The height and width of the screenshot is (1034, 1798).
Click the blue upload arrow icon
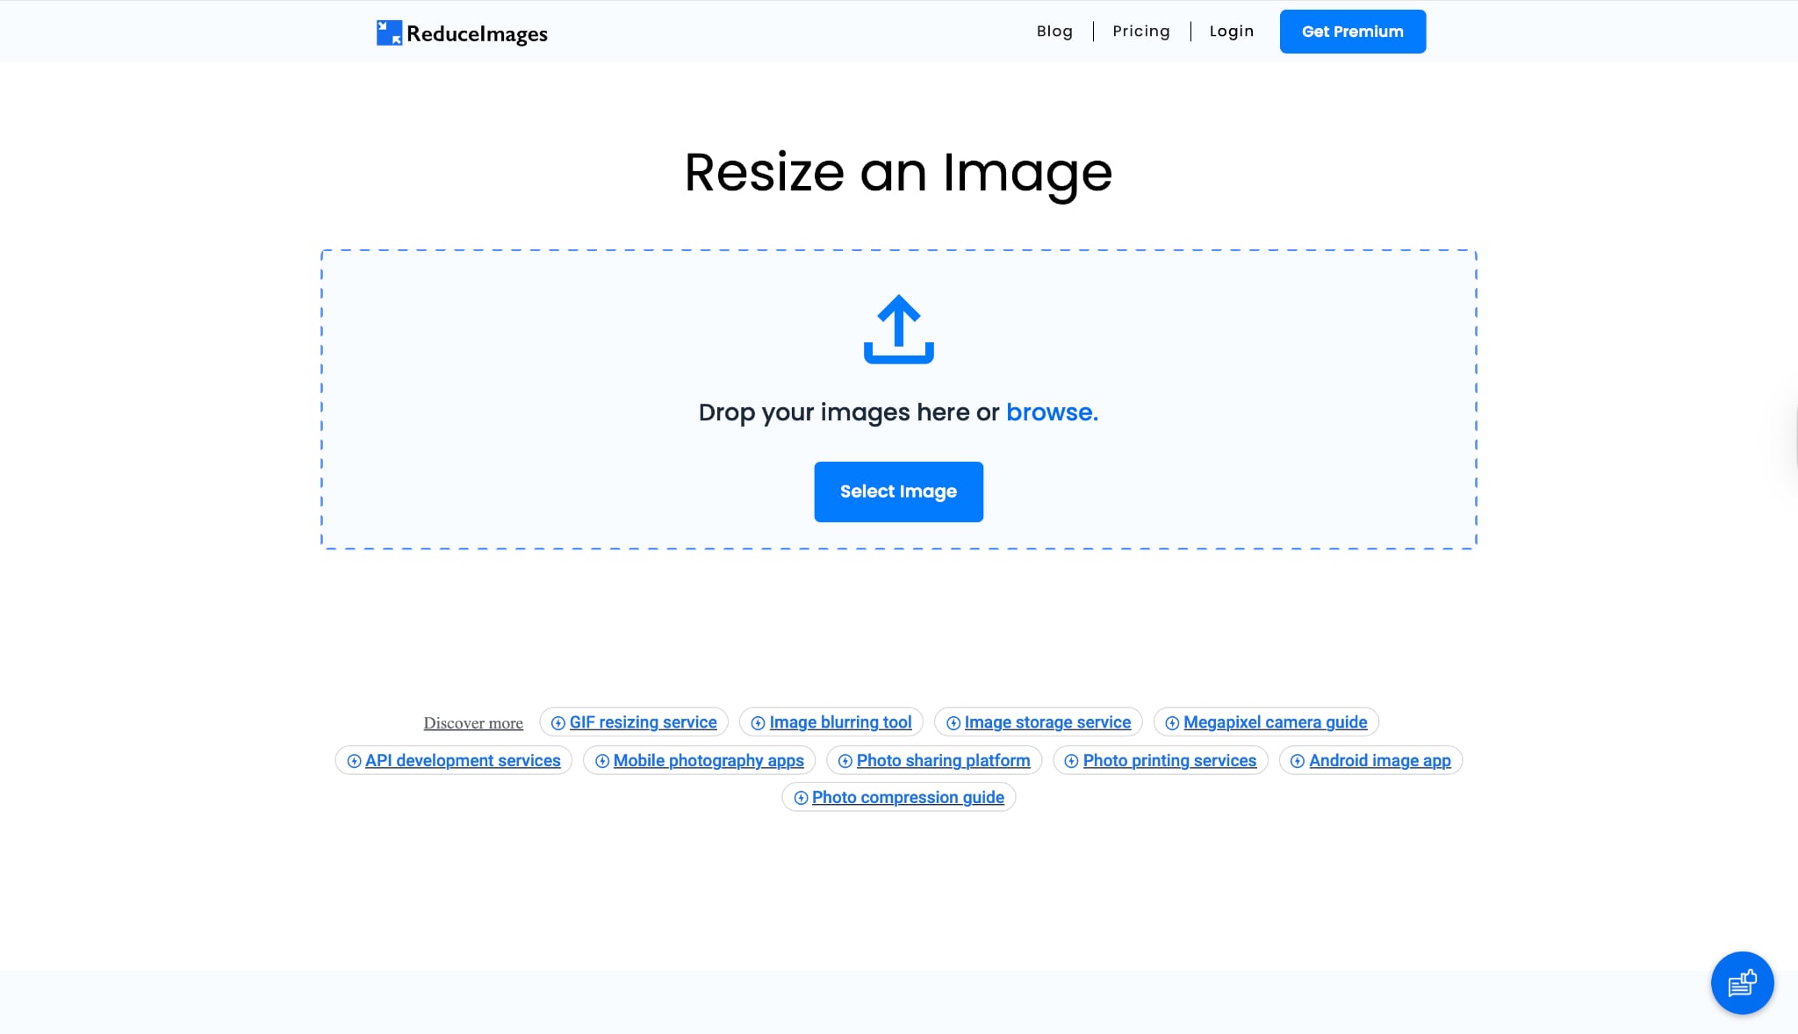(898, 329)
